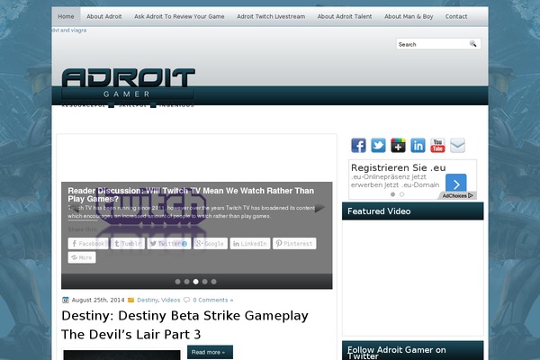Click the article video thumbnail
The width and height of the screenshot is (540, 360).
coord(121,355)
